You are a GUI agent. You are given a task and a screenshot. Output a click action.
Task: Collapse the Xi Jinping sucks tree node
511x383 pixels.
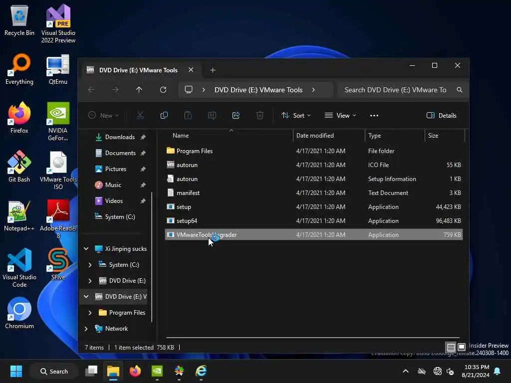pyautogui.click(x=86, y=249)
